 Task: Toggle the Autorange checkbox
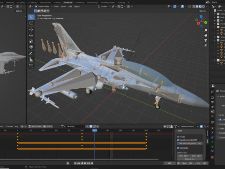178,148
